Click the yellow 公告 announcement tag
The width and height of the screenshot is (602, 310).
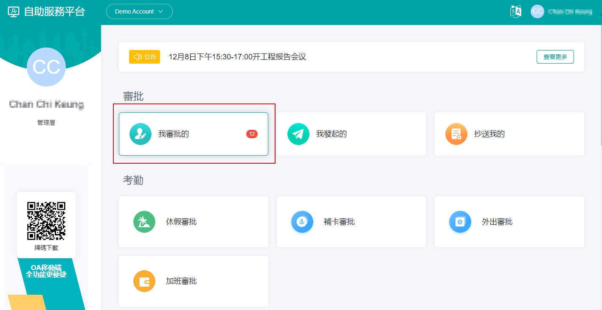coord(144,57)
